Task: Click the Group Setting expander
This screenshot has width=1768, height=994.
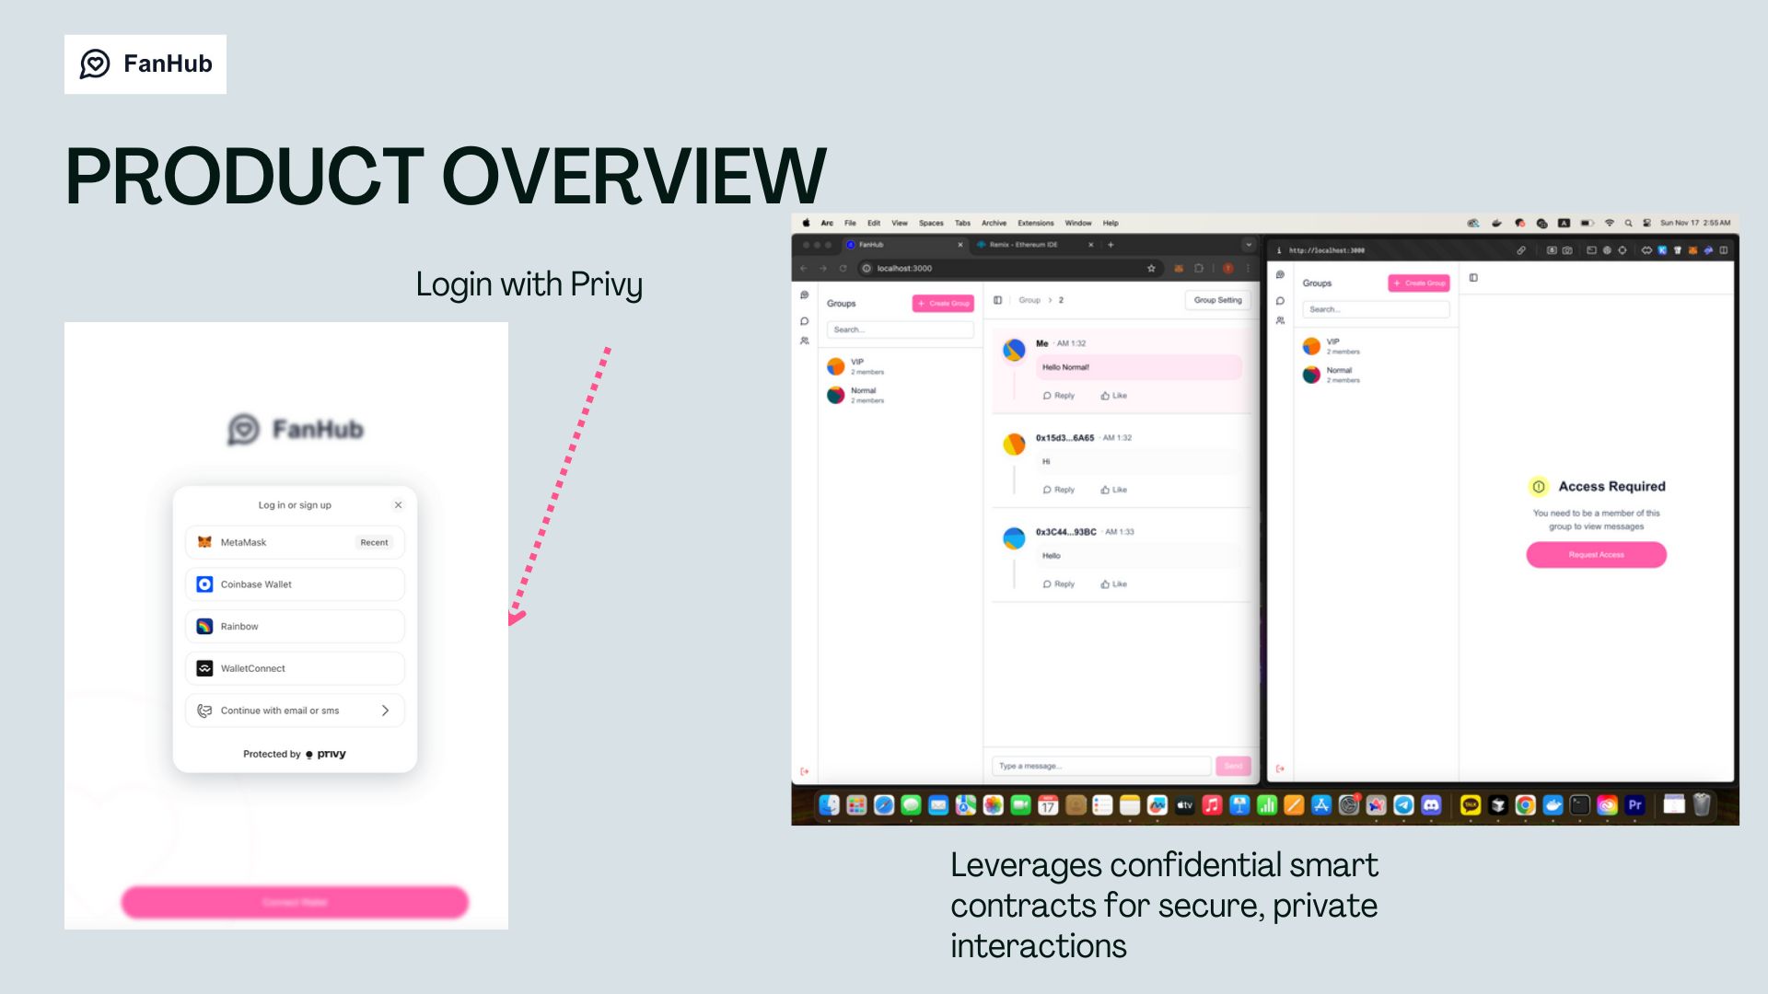Action: [x=1216, y=301]
